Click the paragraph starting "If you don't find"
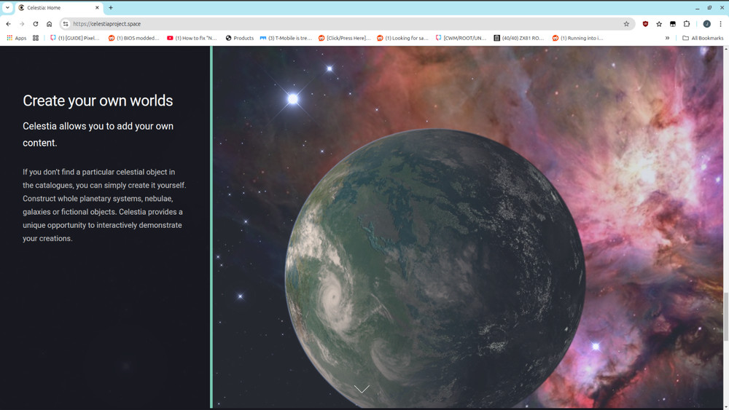729x410 pixels. (104, 205)
